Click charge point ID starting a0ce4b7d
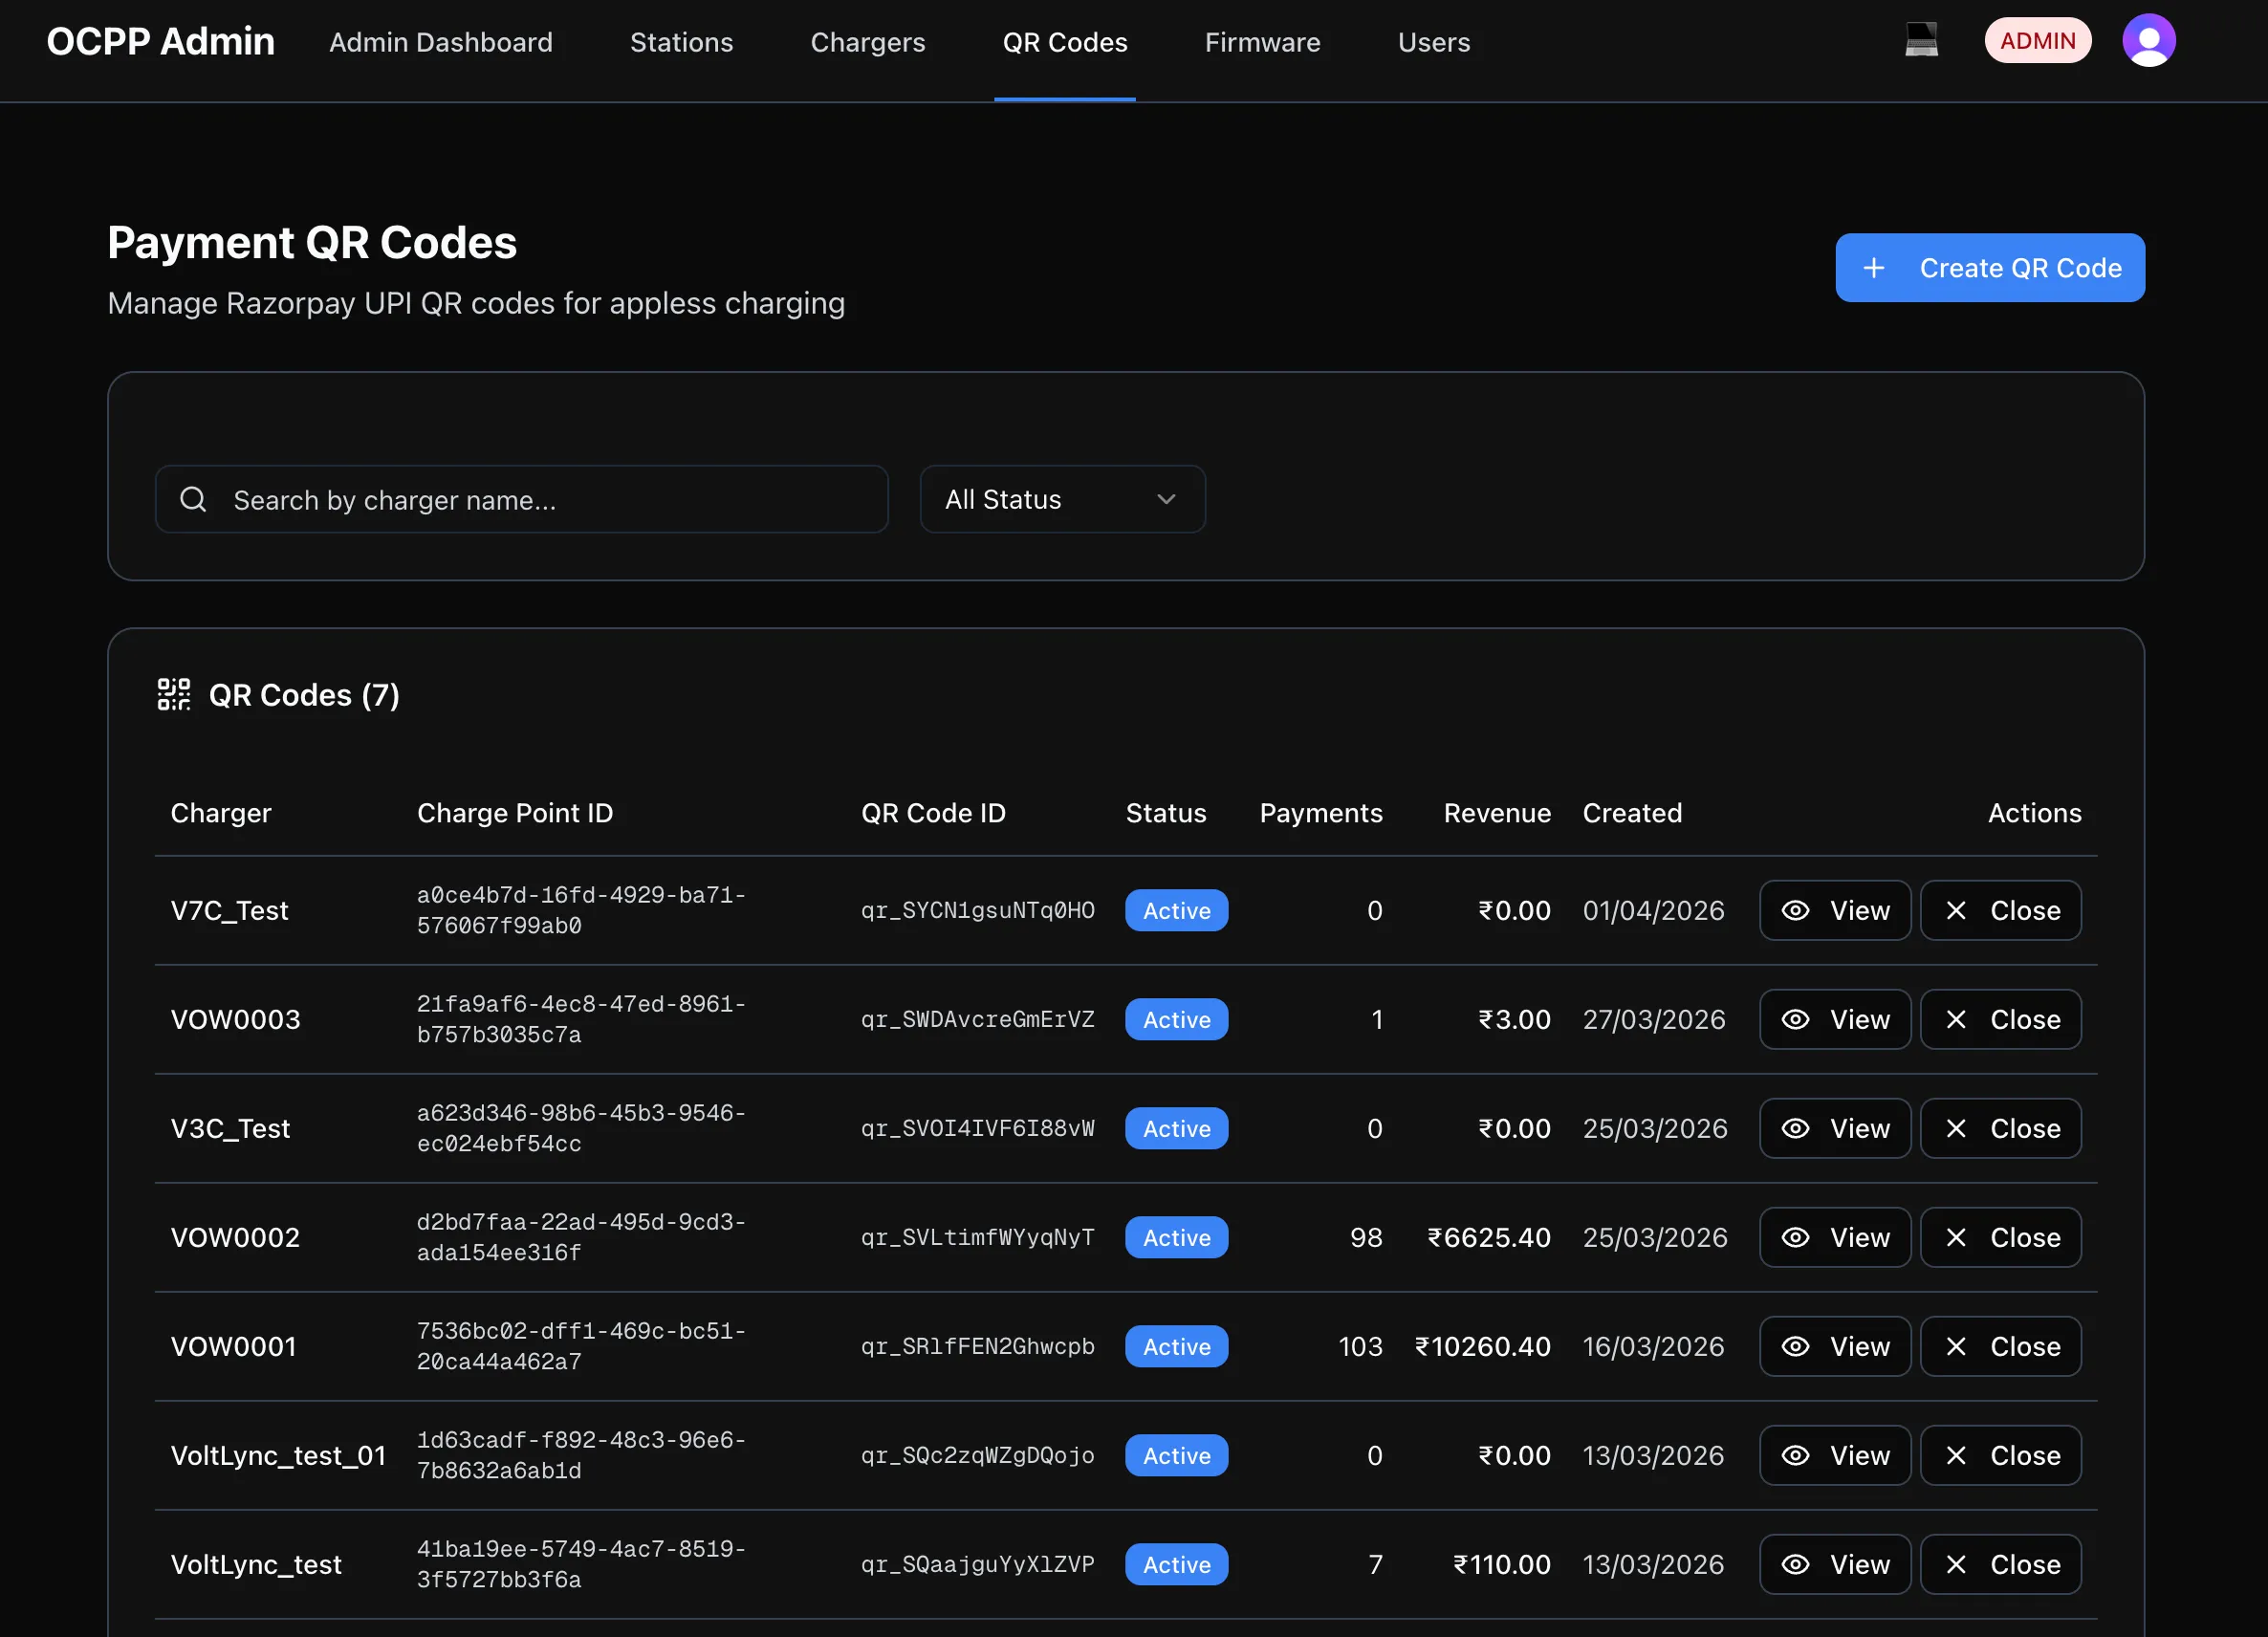This screenshot has width=2268, height=1637. click(581, 910)
